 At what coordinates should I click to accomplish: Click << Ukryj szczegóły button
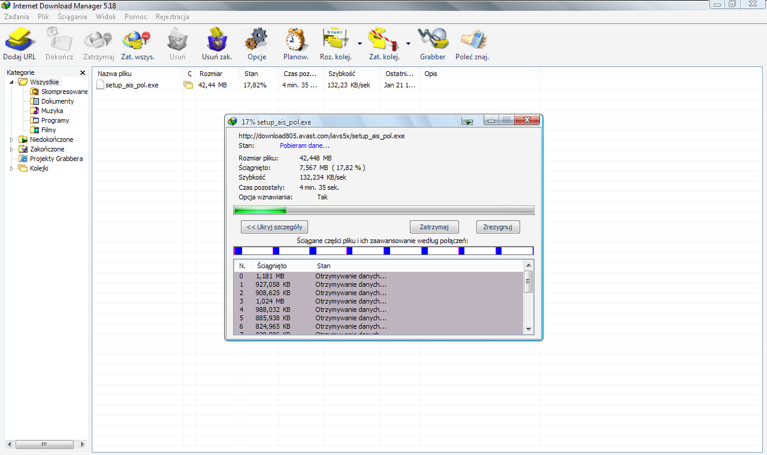pyautogui.click(x=274, y=227)
